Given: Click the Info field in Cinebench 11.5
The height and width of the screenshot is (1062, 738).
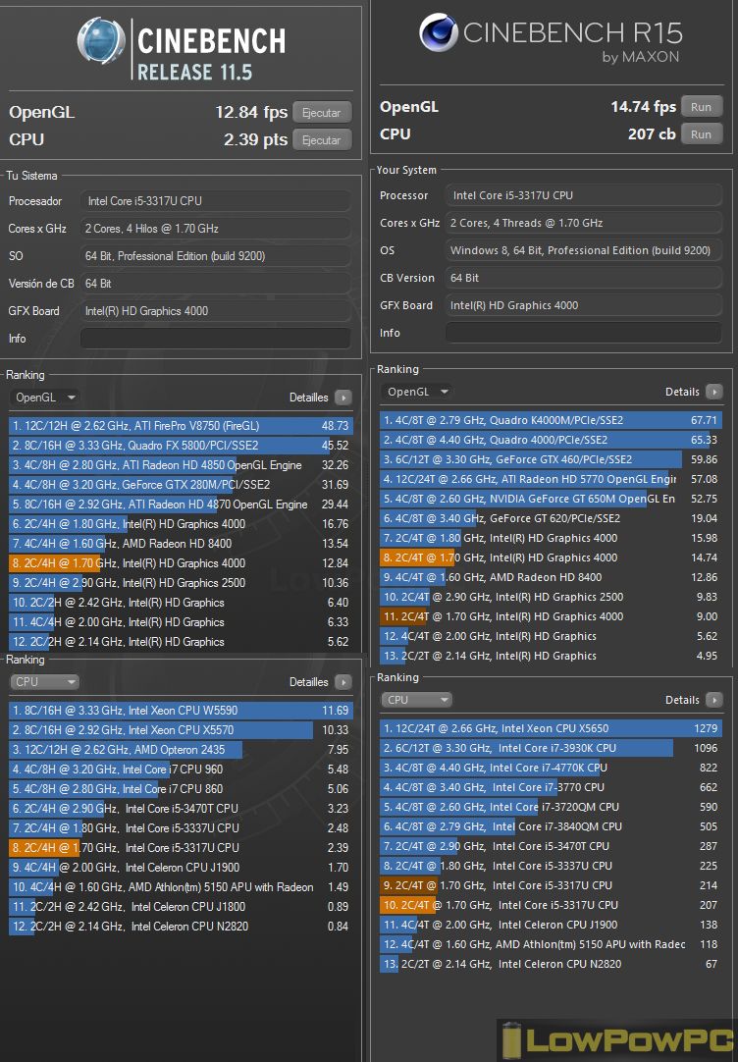Looking at the screenshot, I should [215, 338].
